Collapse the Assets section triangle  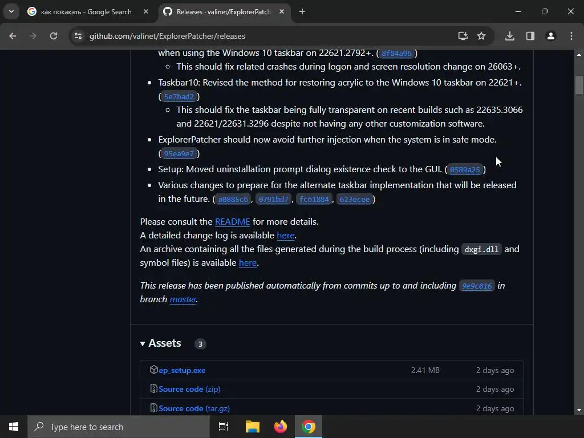tap(142, 344)
